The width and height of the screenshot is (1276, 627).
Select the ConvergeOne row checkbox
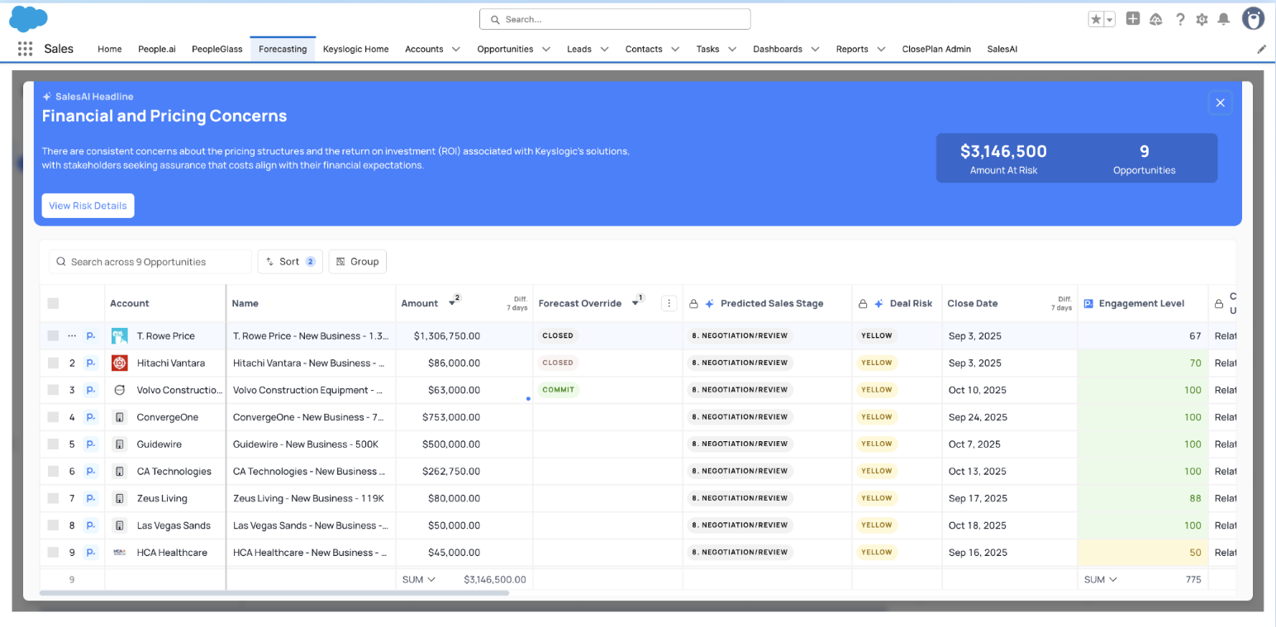coord(53,417)
